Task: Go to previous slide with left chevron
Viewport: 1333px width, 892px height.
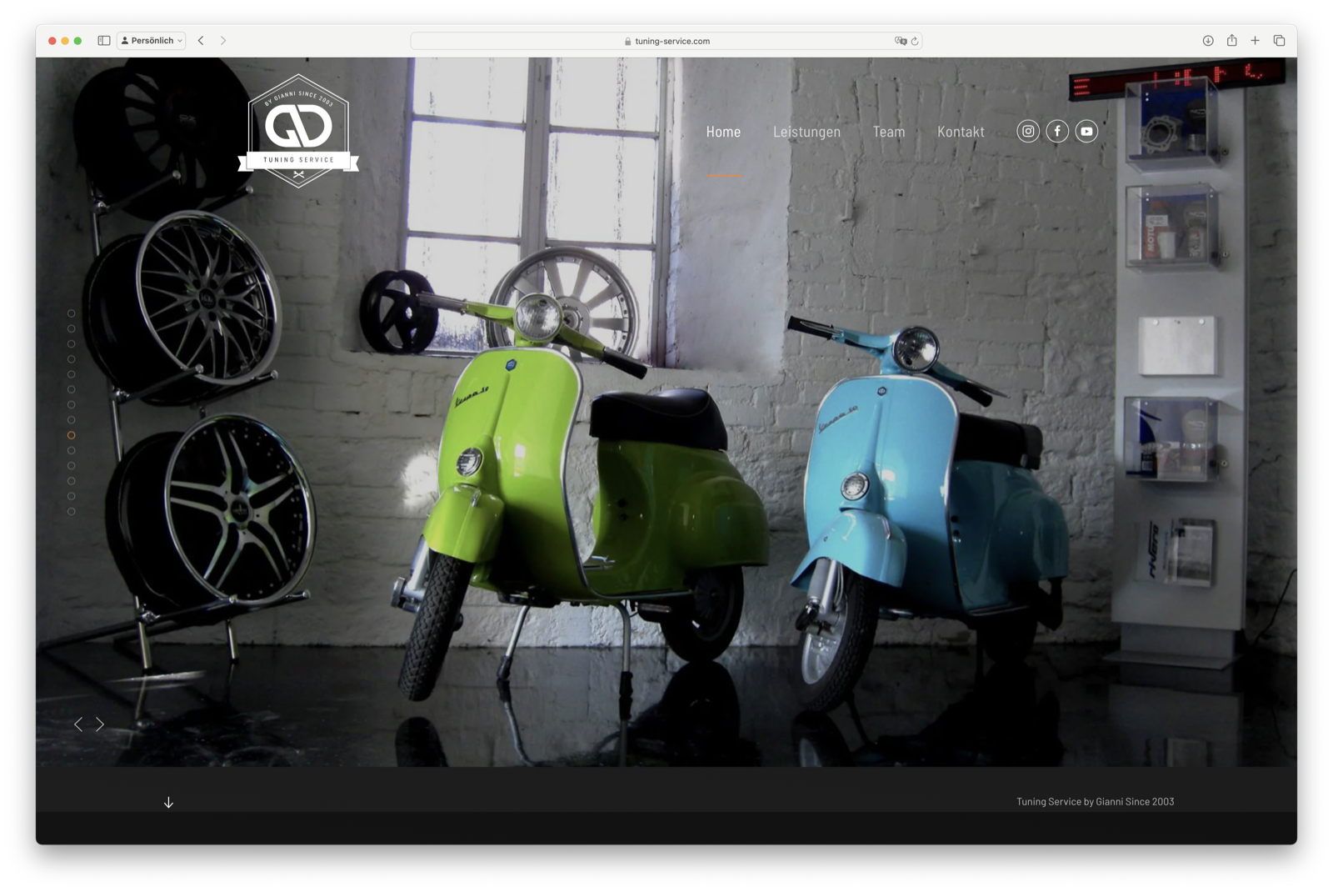Action: (78, 724)
